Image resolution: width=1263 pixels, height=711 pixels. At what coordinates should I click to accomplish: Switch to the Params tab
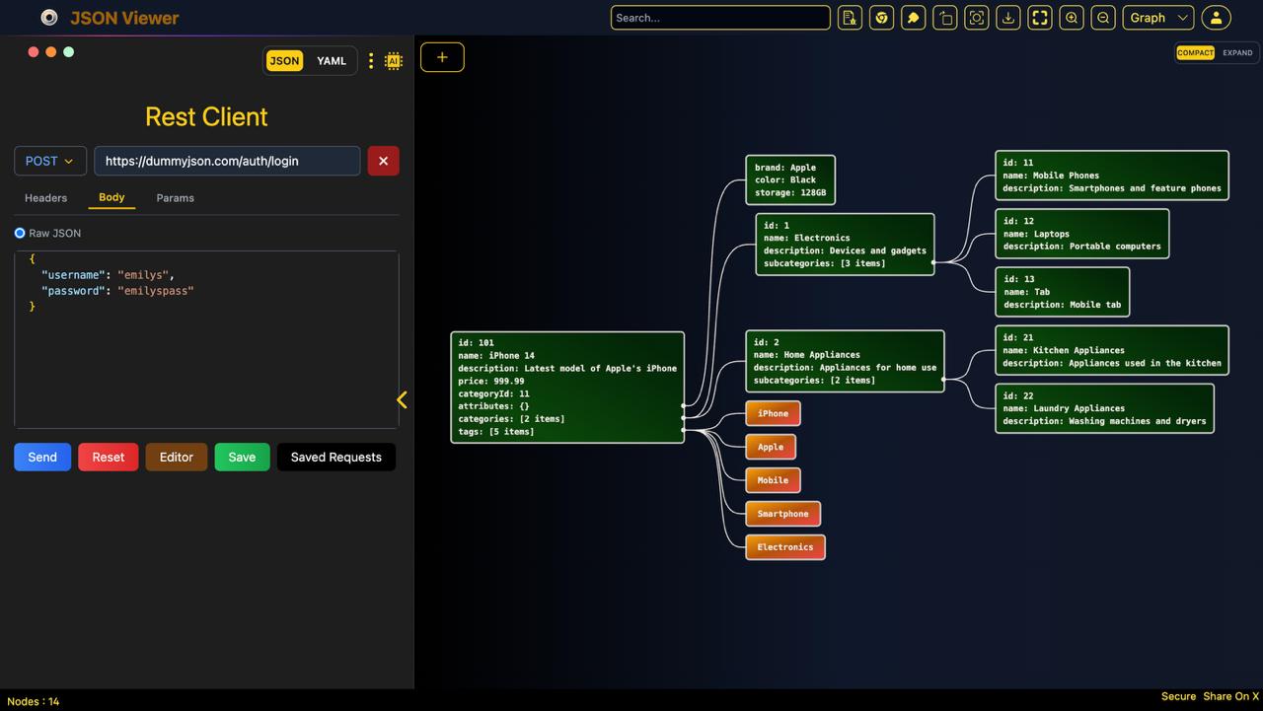(x=175, y=198)
